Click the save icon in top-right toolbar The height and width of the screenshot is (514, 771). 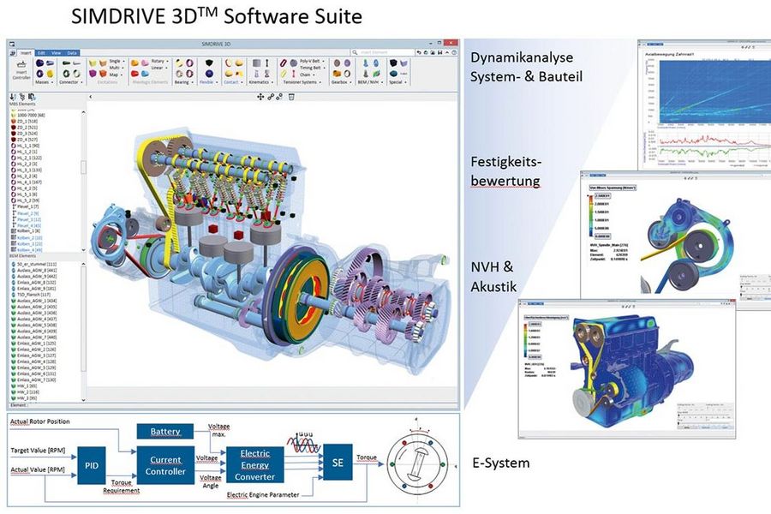[440, 52]
